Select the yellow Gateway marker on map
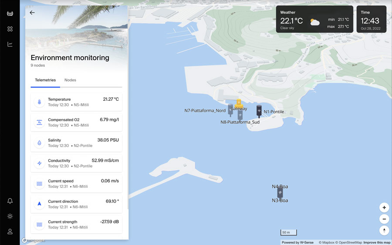This screenshot has width=392, height=245. coord(239,104)
